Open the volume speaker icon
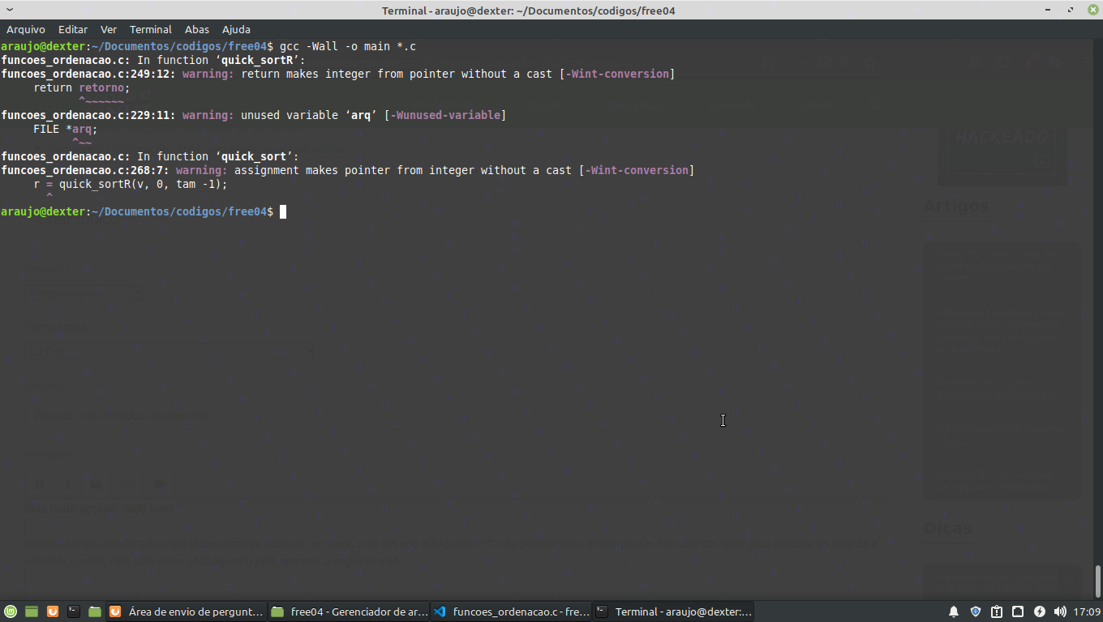This screenshot has width=1103, height=622. (1060, 611)
